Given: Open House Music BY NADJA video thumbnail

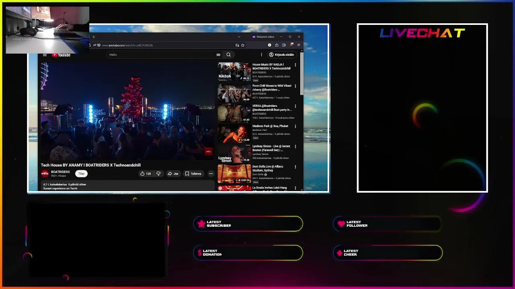Looking at the screenshot, I should pyautogui.click(x=234, y=71).
